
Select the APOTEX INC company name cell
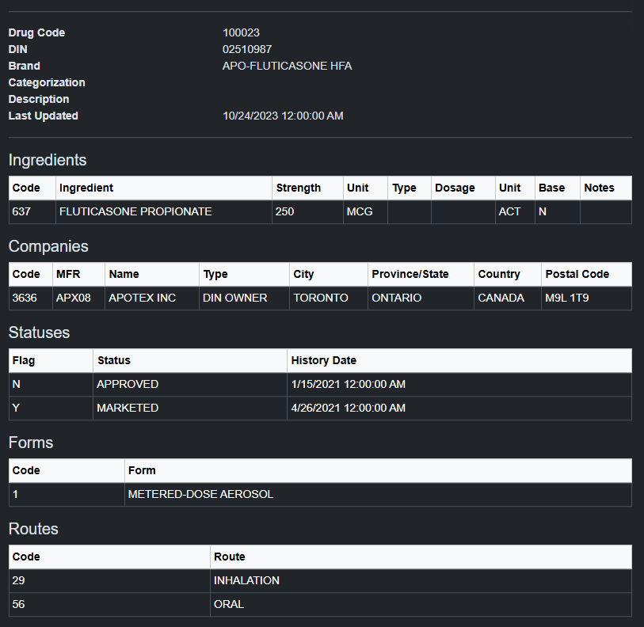[143, 298]
